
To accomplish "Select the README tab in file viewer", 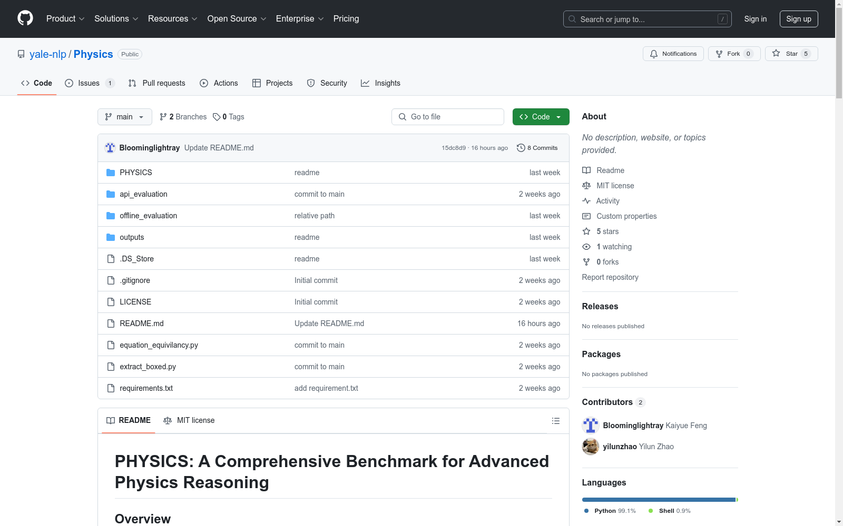I will 129,420.
